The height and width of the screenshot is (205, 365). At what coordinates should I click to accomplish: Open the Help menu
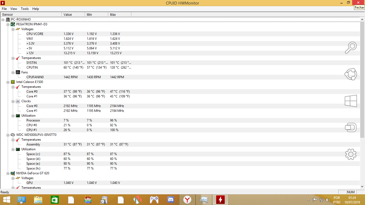tap(36, 9)
